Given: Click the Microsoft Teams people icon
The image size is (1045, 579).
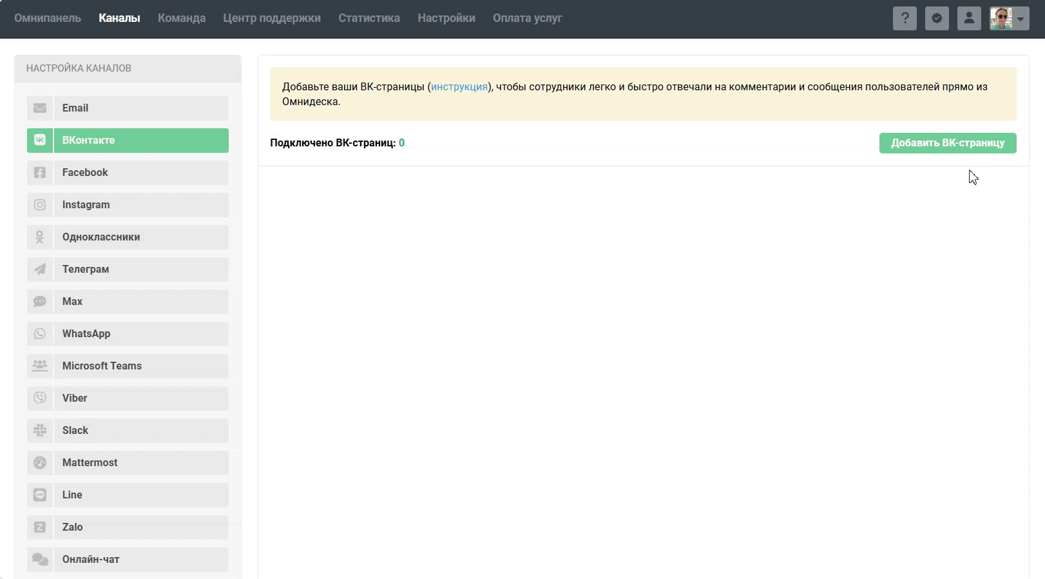Looking at the screenshot, I should click(40, 366).
